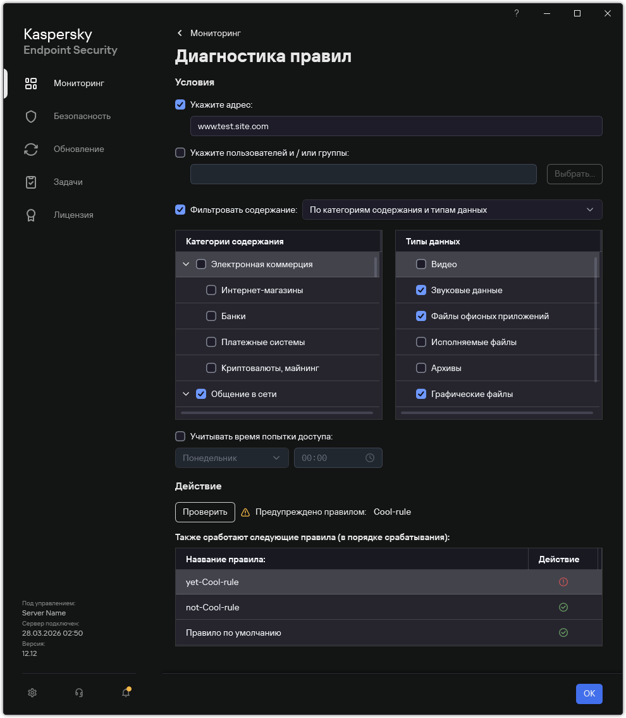Collapse the Электронная коммерция category
The image size is (626, 718).
pos(186,264)
